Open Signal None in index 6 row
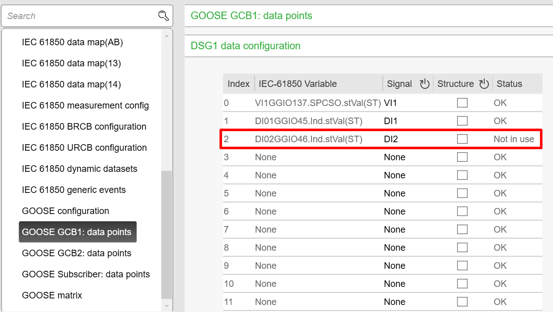This screenshot has width=553, height=312. click(x=395, y=212)
